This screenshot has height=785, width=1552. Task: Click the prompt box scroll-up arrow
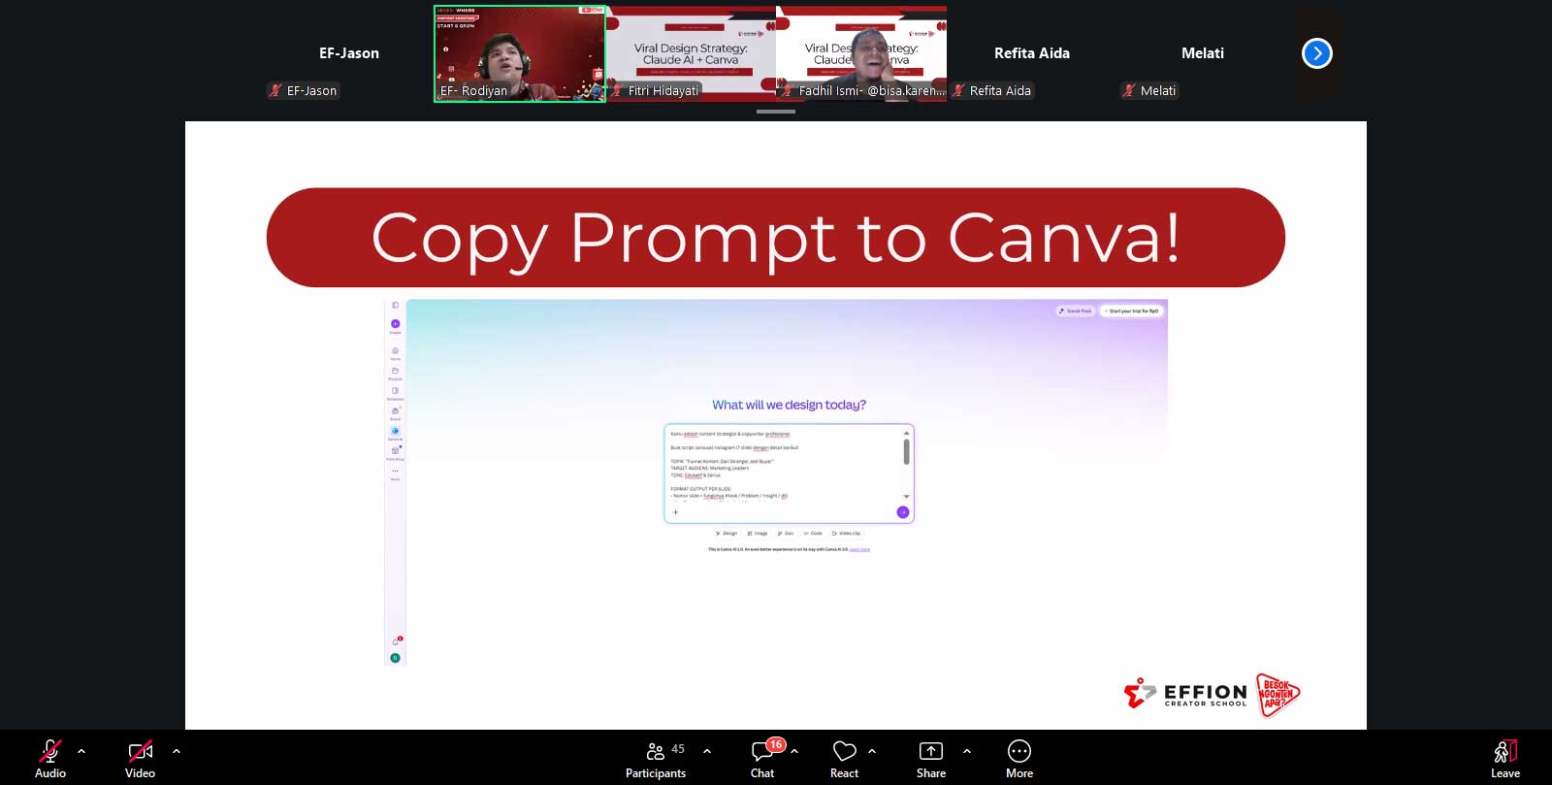point(906,433)
